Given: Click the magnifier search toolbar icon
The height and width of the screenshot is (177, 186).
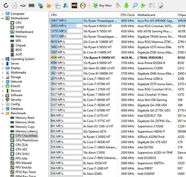Looking at the screenshot, I should click(x=135, y=6).
